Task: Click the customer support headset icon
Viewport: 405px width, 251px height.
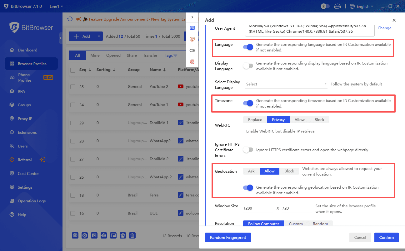Action: click(337, 6)
